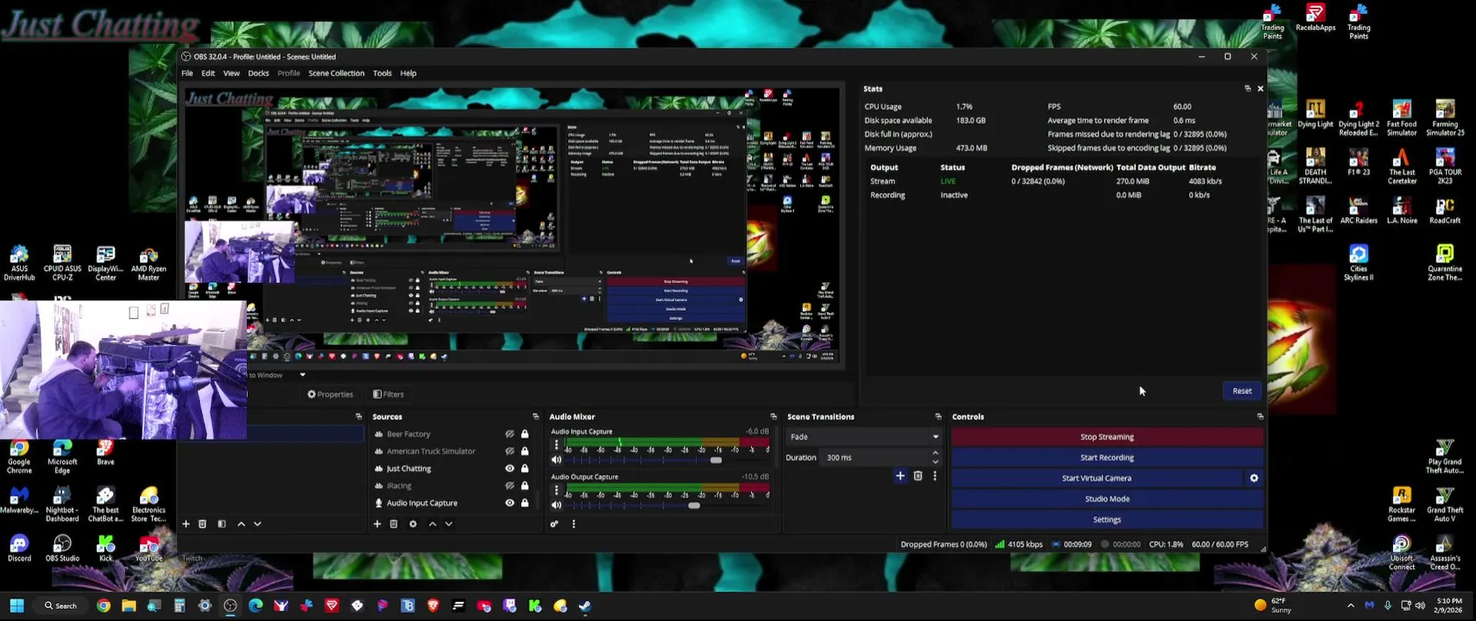
Task: Open the Fade transition dropdown
Action: click(x=864, y=436)
